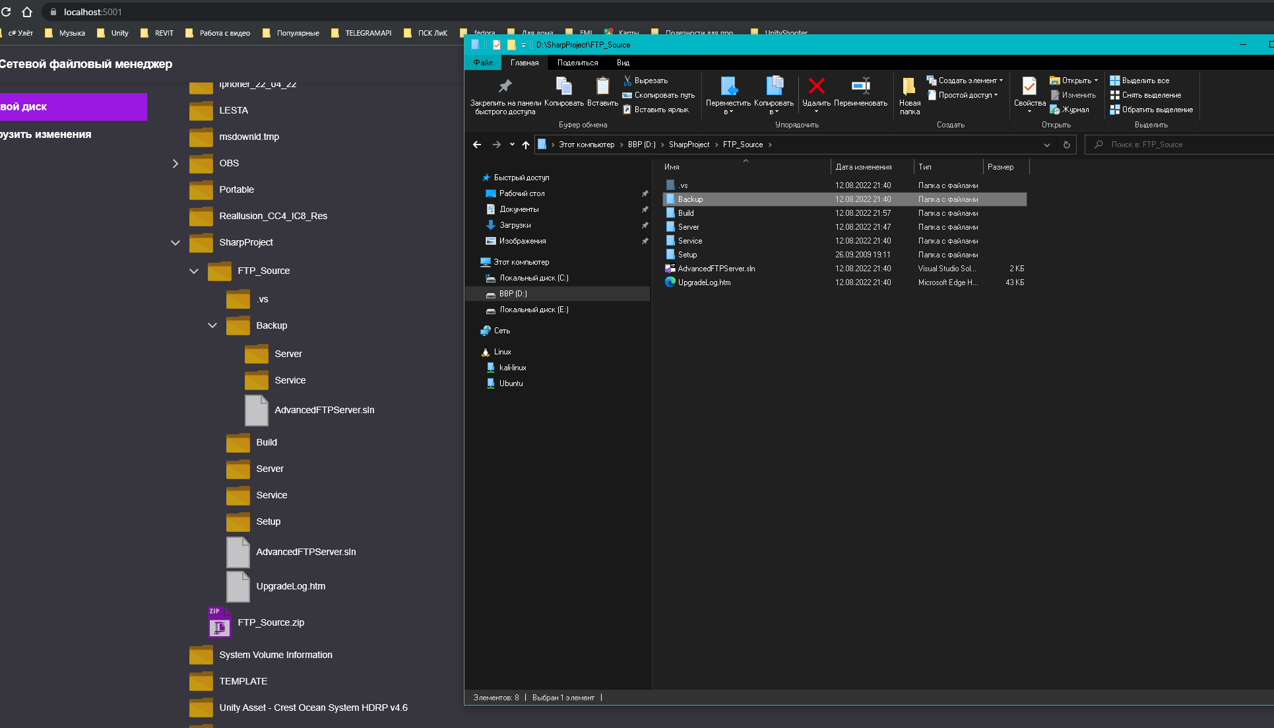This screenshot has width=1274, height=728.
Task: Click the Paste (Вставить) ribbon icon
Action: pyautogui.click(x=602, y=86)
